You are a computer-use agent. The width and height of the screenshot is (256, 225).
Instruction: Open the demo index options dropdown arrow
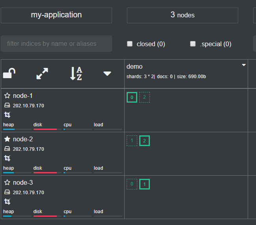click(244, 65)
